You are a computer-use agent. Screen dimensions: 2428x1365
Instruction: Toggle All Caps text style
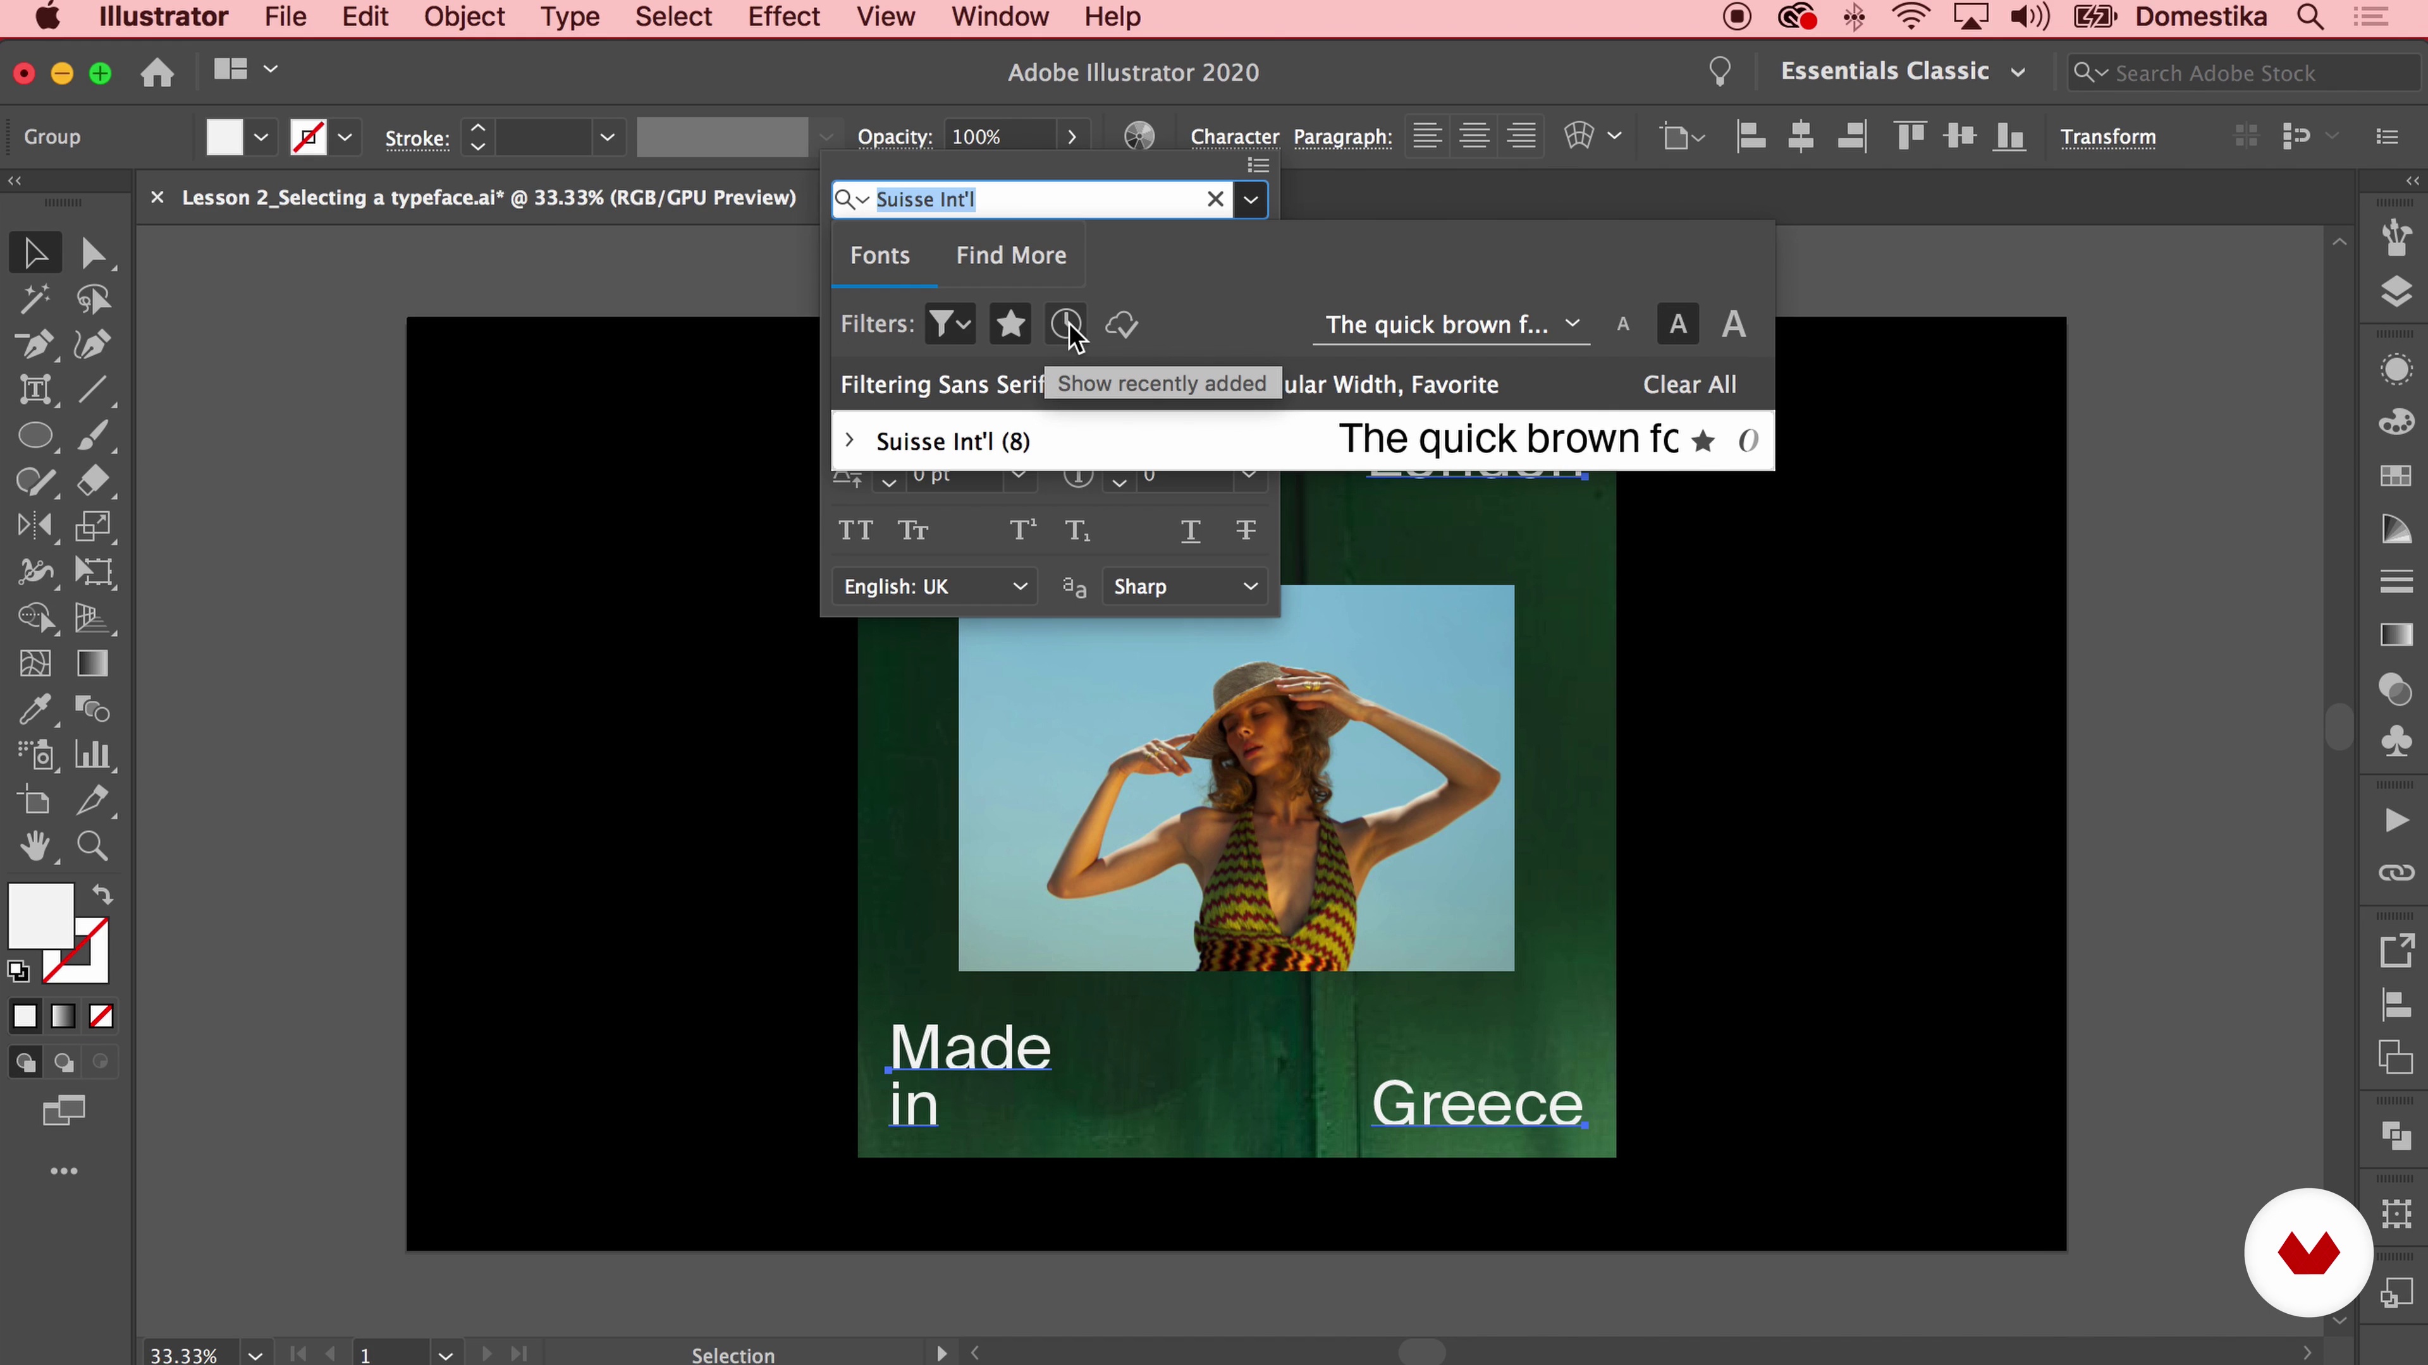tap(855, 530)
